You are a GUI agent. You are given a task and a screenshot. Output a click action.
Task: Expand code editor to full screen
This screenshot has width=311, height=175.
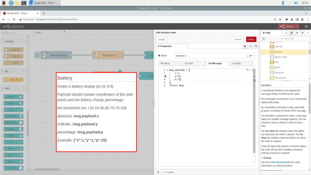click(x=254, y=70)
